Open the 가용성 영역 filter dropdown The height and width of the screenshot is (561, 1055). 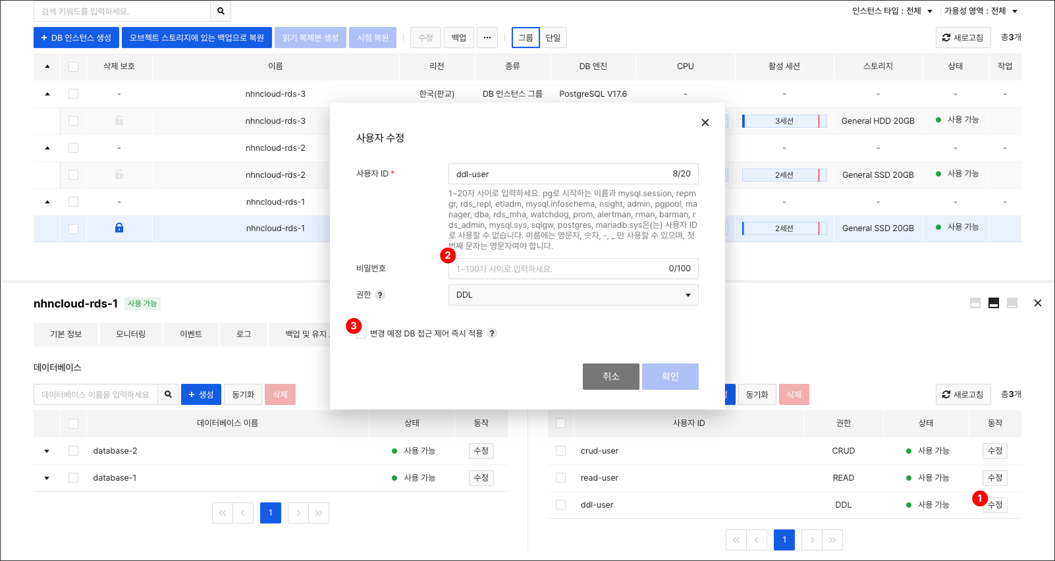(x=981, y=11)
